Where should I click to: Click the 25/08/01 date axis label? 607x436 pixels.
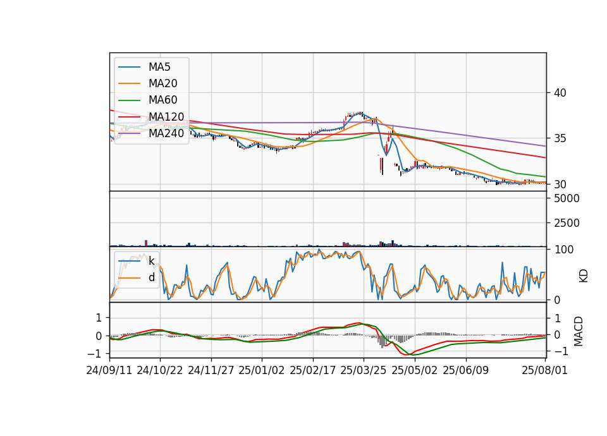544,371
